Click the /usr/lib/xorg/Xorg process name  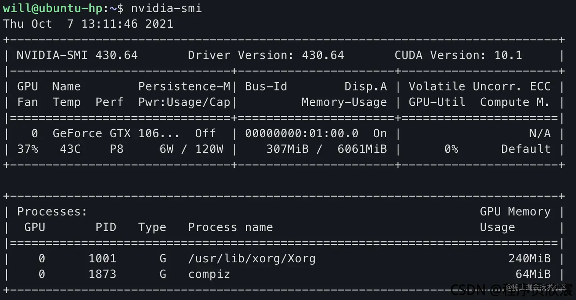pos(252,259)
